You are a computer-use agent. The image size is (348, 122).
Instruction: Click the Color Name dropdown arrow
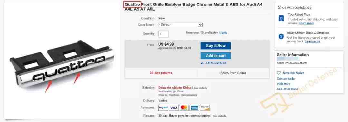(200, 25)
